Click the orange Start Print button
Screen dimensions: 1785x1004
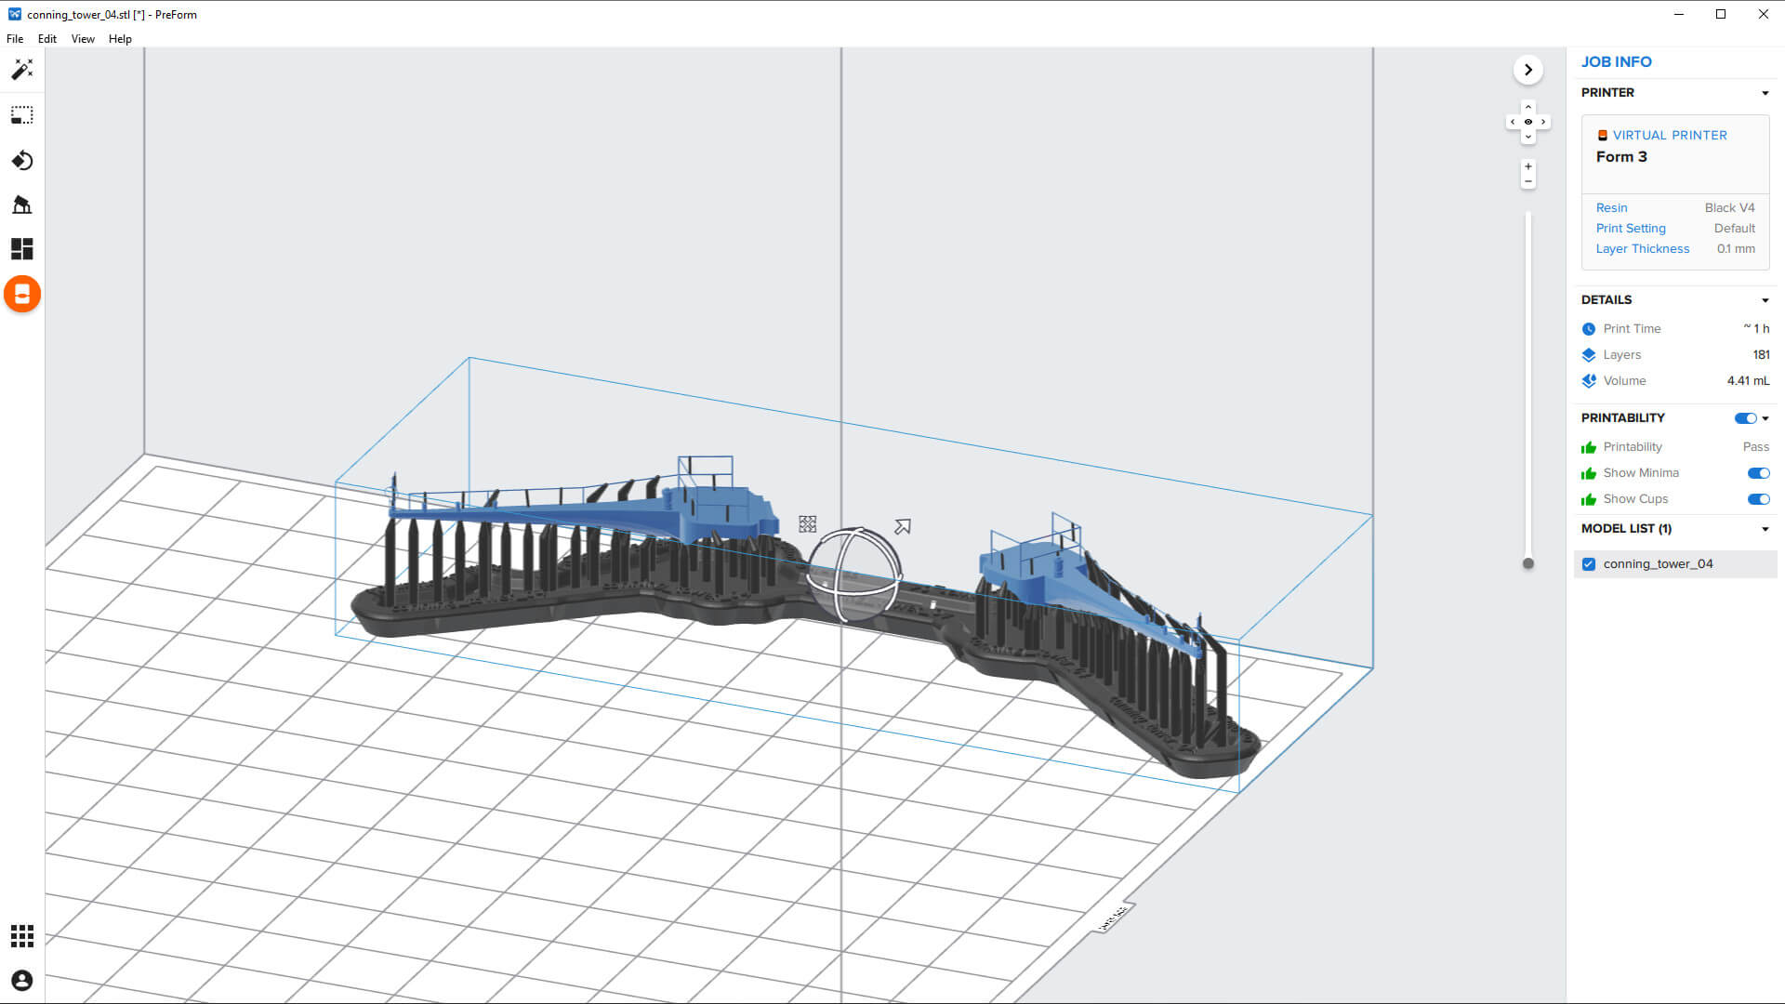click(22, 295)
